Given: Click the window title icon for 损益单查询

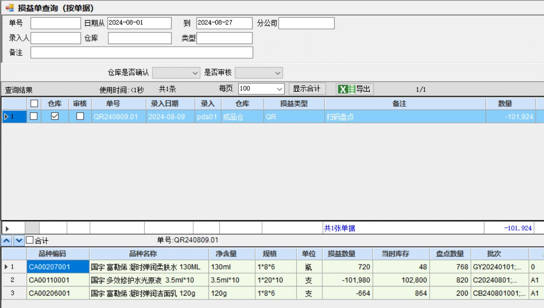Looking at the screenshot, I should coord(9,8).
